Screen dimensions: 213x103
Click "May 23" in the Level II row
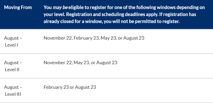[81, 63]
